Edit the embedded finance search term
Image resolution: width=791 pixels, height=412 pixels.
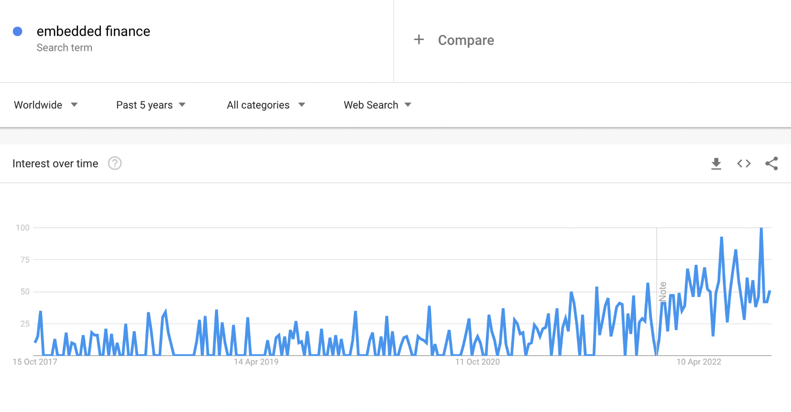click(x=93, y=31)
